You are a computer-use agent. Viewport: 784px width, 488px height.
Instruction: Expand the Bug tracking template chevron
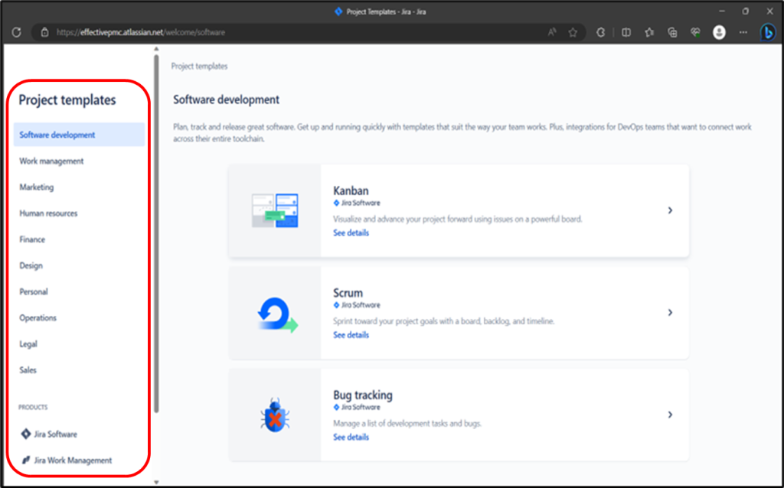tap(671, 415)
